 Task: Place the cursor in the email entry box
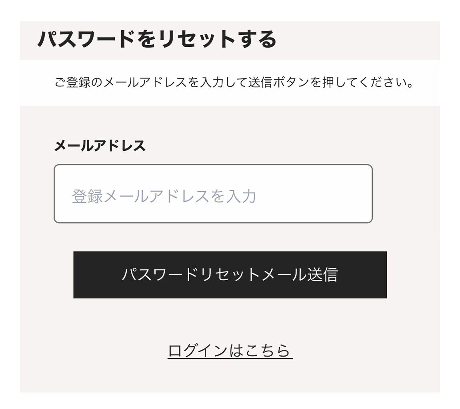tap(213, 194)
